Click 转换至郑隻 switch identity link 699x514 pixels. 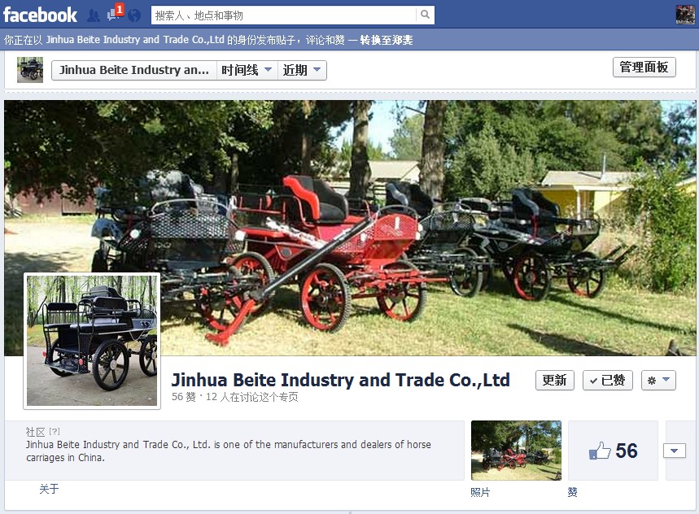[x=386, y=40]
